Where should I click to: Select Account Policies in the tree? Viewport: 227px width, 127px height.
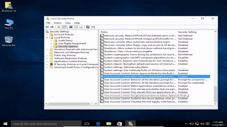[x=64, y=35]
